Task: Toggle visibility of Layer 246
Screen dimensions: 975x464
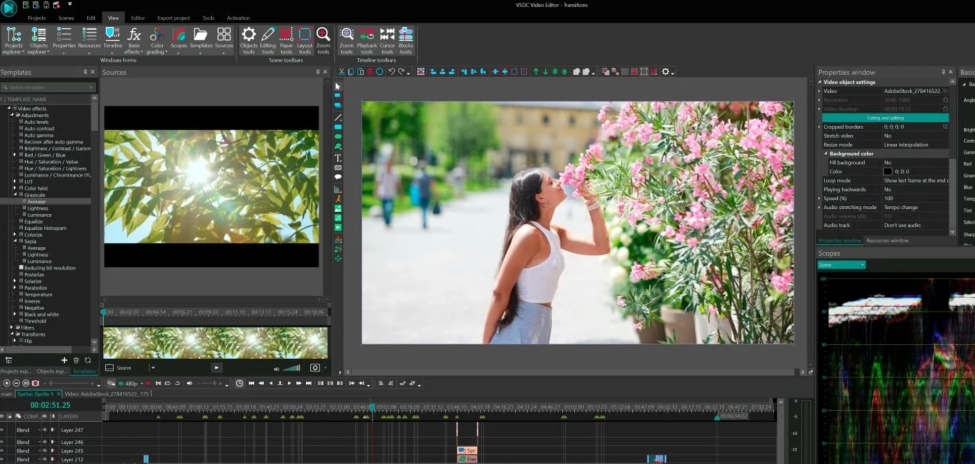Action: (2, 442)
